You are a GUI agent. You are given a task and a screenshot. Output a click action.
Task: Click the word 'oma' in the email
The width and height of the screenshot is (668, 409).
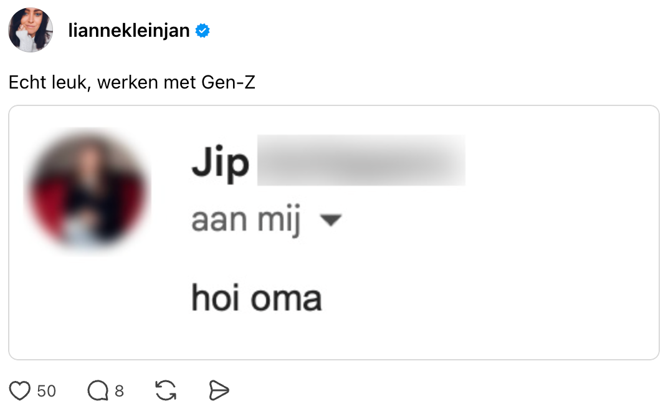(286, 298)
